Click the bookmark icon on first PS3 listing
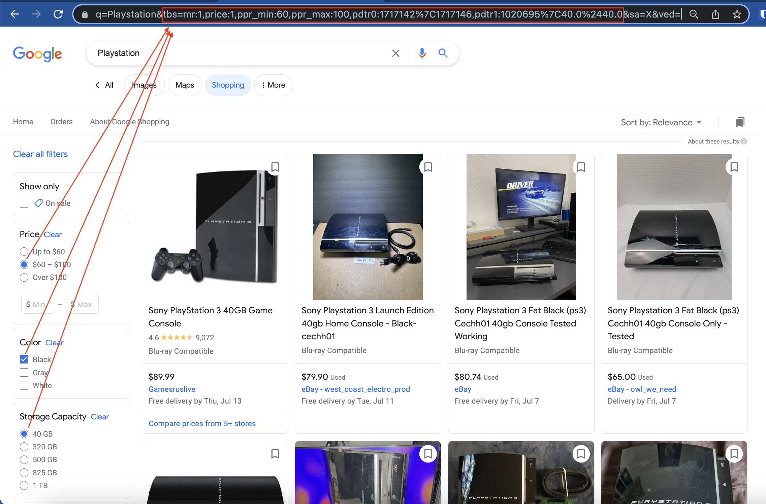 275,166
